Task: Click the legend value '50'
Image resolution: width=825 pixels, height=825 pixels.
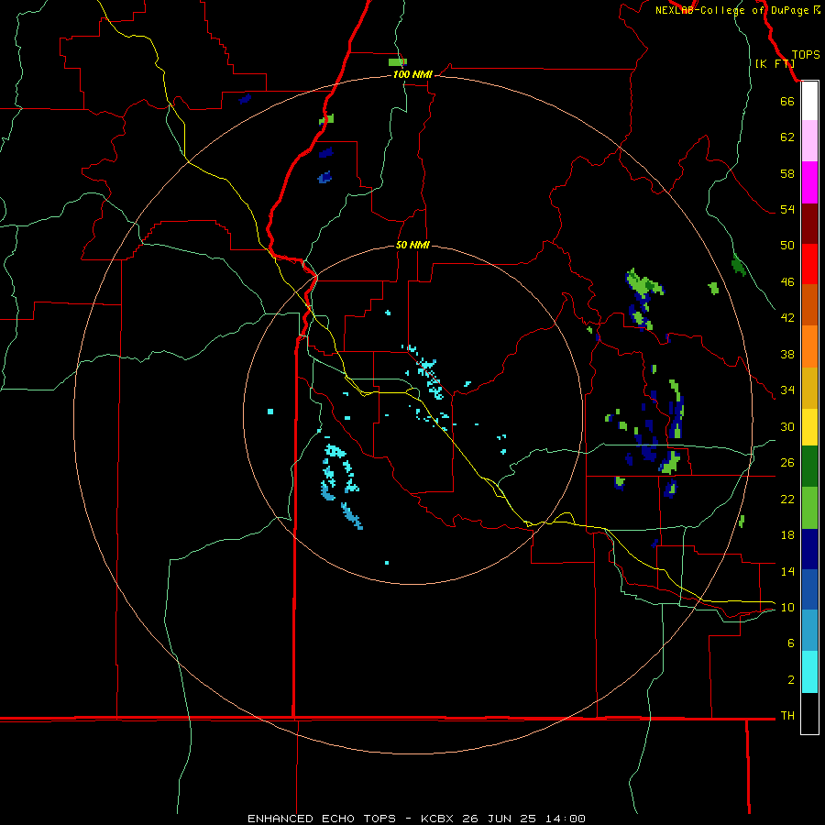Action: point(787,245)
